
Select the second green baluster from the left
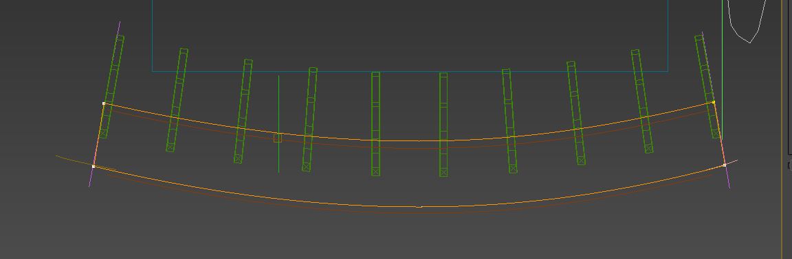pyautogui.click(x=177, y=100)
